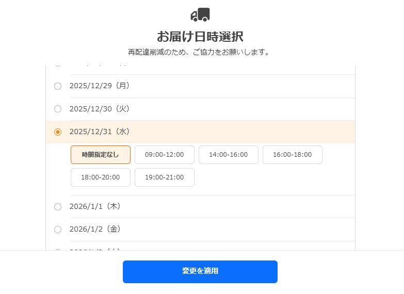Select the 19:00-21:00 time slot
This screenshot has height=294, width=404.
point(165,177)
